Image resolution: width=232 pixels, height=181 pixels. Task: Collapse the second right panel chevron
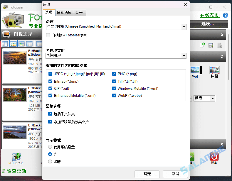click(222, 56)
